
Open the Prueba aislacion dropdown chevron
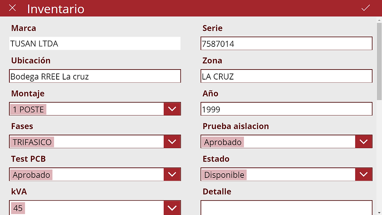coord(364,142)
